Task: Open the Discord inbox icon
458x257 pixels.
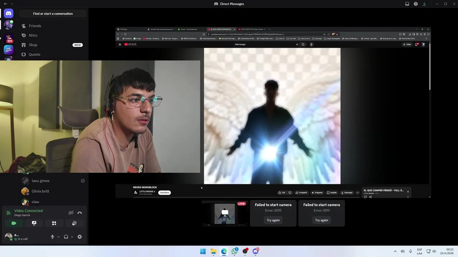Action: [x=407, y=4]
